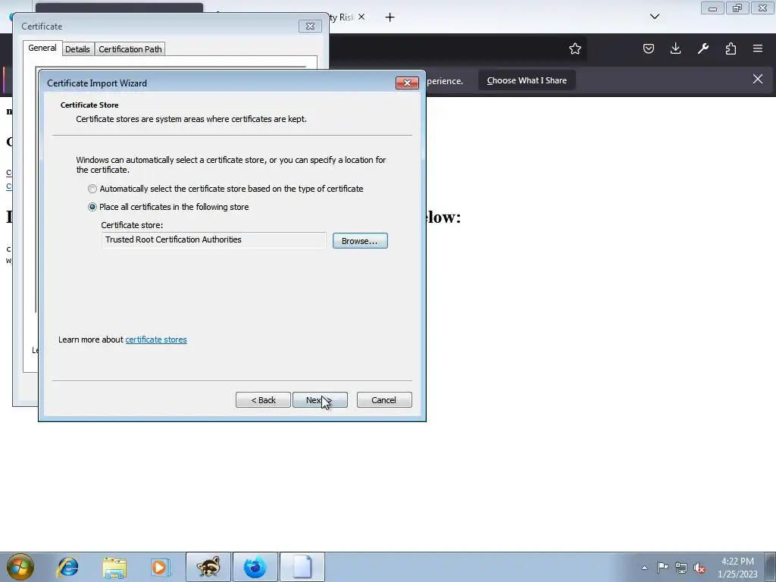
Task: Click 'Choose What I Share' button
Action: pos(527,80)
